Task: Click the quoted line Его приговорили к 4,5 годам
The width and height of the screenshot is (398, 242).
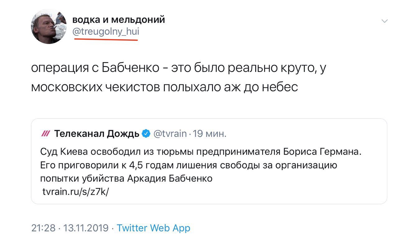Action: pyautogui.click(x=189, y=165)
